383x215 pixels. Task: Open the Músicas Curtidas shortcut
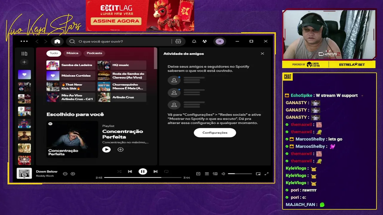71,76
